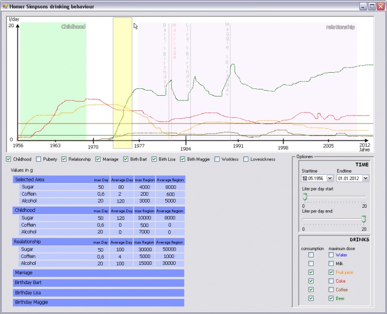Click the 1998 axis year label
The image size is (387, 314).
(283, 148)
